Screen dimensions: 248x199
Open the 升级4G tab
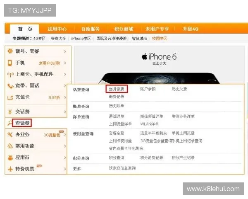191,29
